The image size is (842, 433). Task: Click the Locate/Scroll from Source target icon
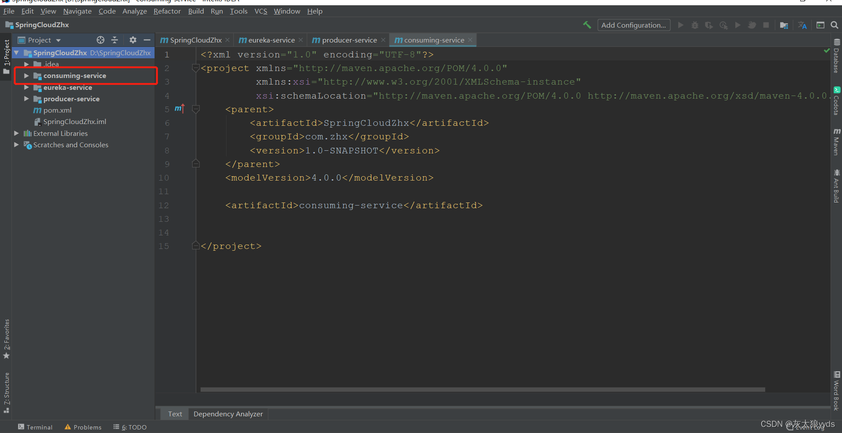click(101, 40)
